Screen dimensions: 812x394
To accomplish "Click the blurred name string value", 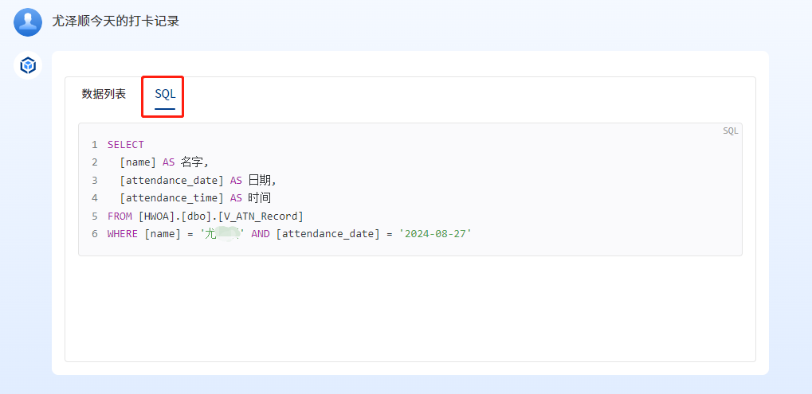I will point(222,234).
